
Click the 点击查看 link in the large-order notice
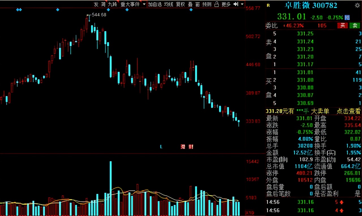click(348, 111)
